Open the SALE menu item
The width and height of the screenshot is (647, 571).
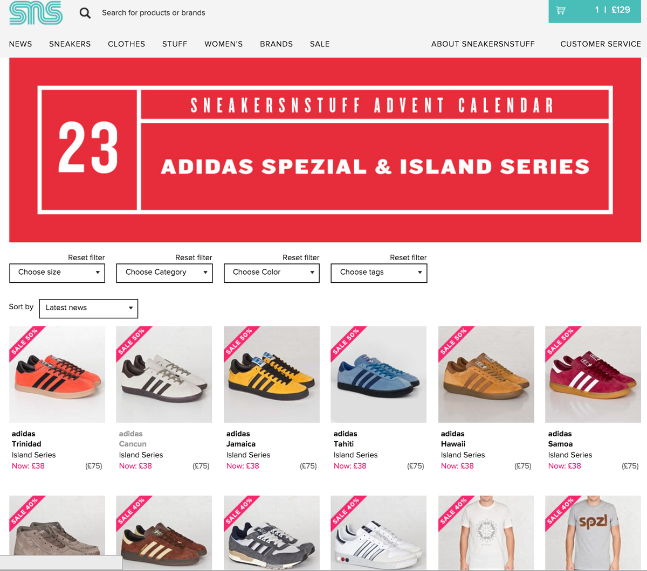[320, 44]
